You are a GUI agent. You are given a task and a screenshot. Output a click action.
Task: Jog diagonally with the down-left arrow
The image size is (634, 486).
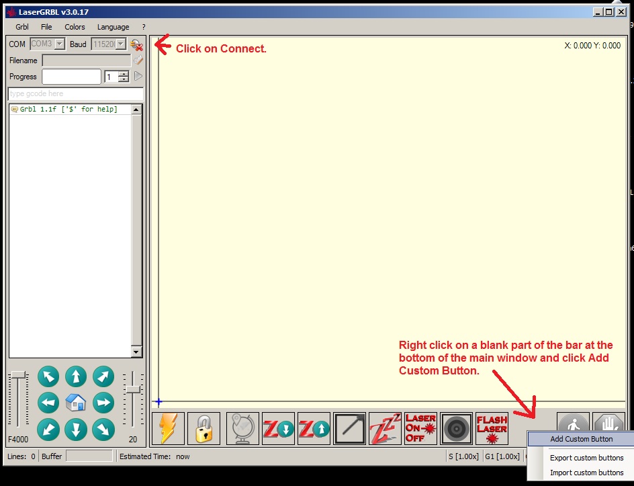click(x=48, y=430)
